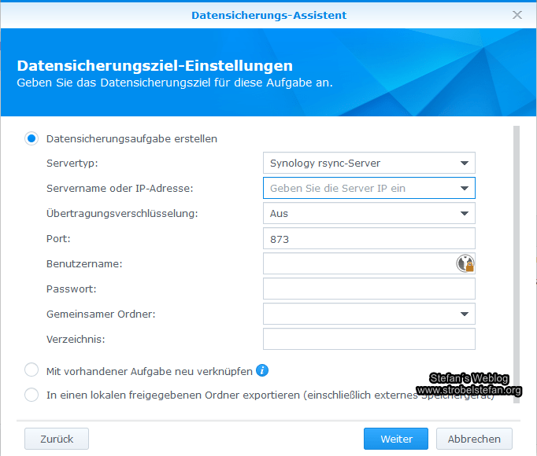Click into the Verzeichnis text field

point(369,339)
